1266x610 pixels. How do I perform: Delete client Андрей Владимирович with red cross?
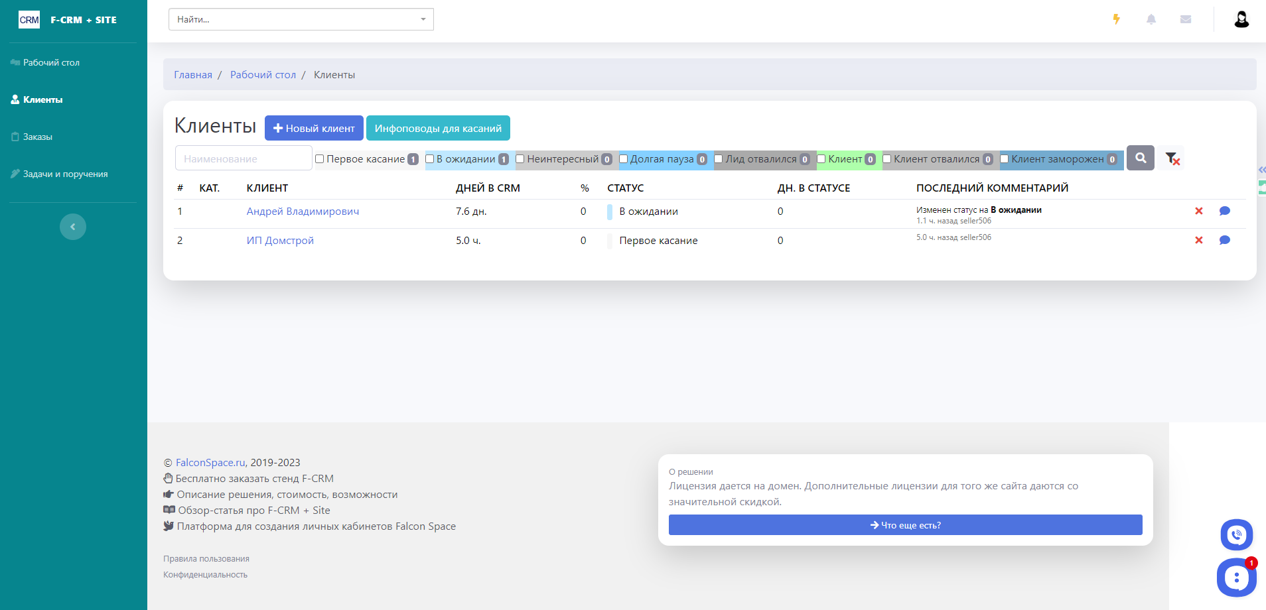point(1199,211)
